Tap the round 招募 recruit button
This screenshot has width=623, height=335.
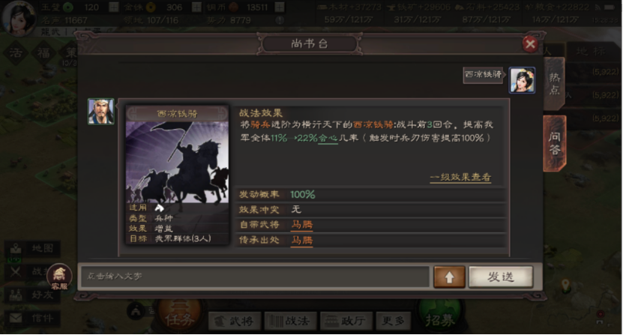point(440,318)
